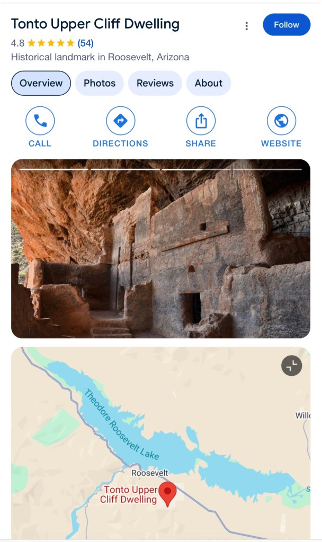Viewport: 322px width, 542px height.
Task: Open the three-dot more options menu
Action: 247,26
